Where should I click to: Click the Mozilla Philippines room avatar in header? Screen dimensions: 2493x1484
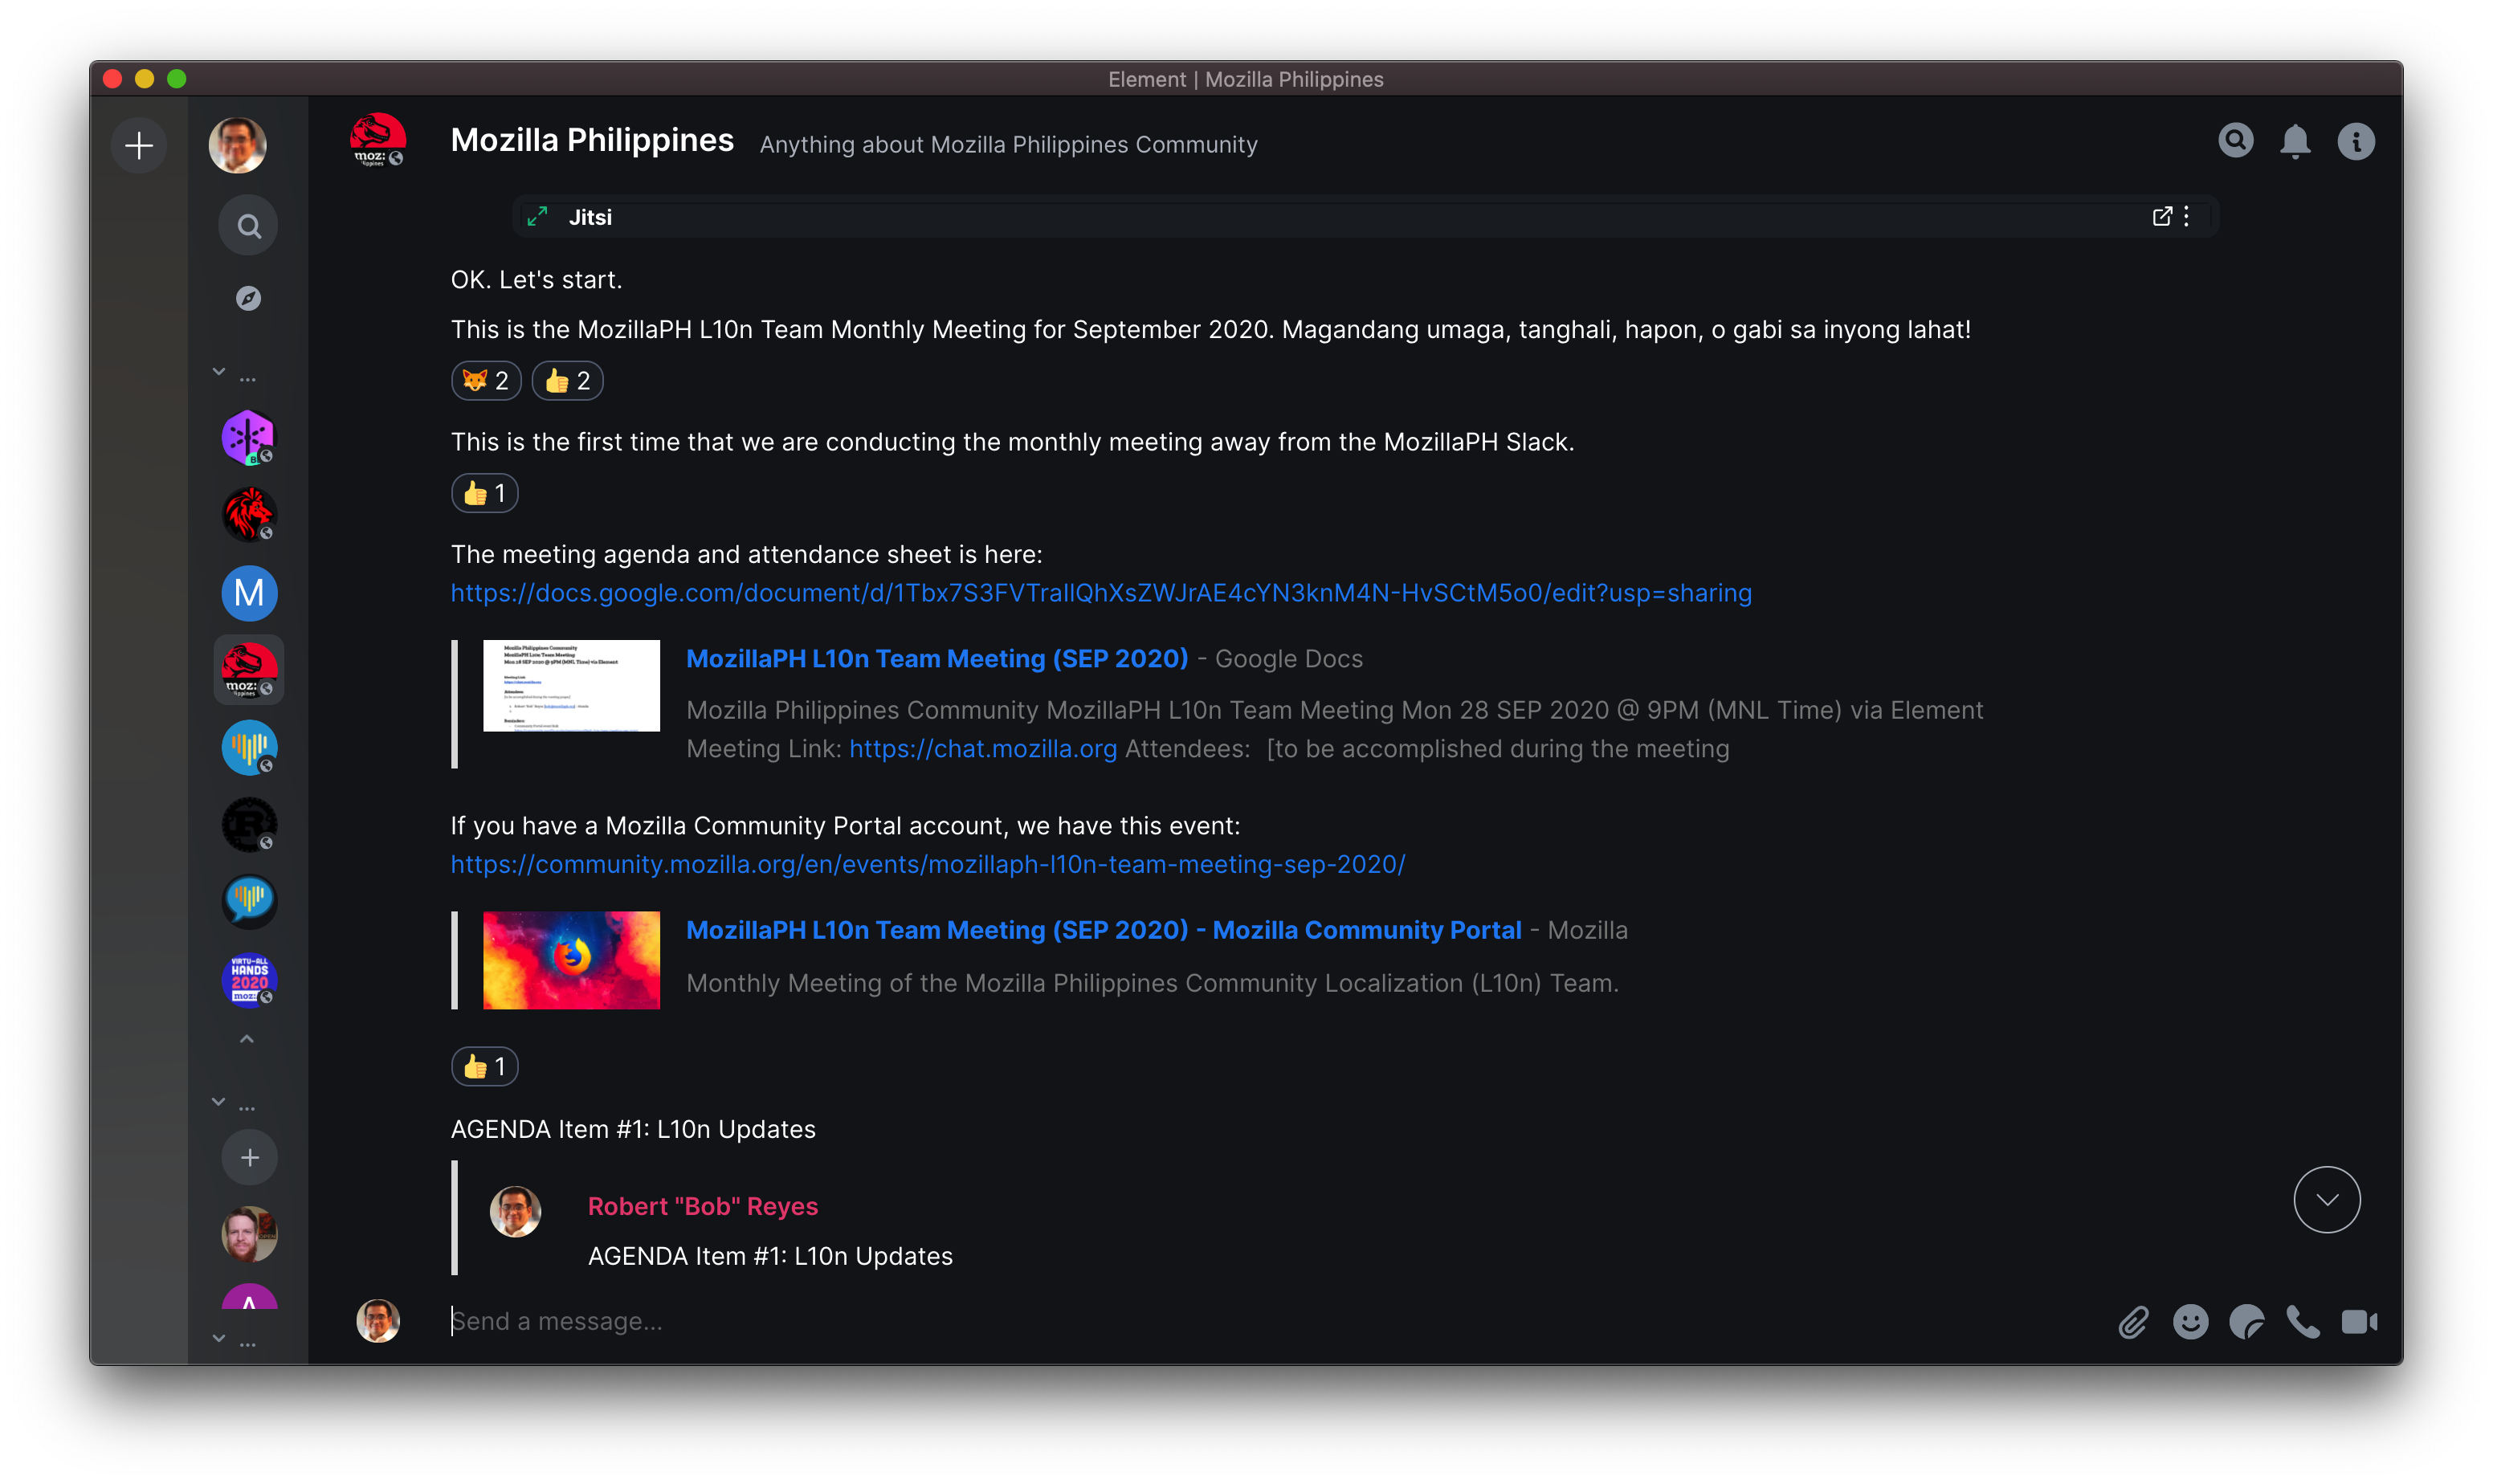coord(378,141)
